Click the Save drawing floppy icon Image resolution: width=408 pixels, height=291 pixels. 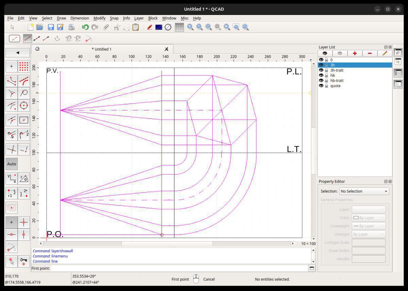click(51, 27)
